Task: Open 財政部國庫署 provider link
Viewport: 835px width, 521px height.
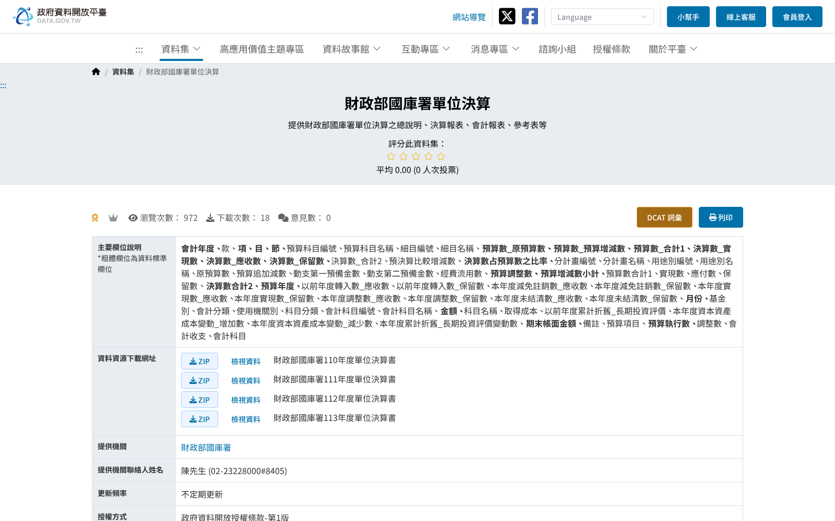Action: click(x=206, y=448)
